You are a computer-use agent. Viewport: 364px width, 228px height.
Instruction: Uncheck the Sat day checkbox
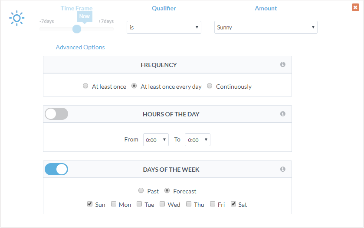pyautogui.click(x=233, y=204)
